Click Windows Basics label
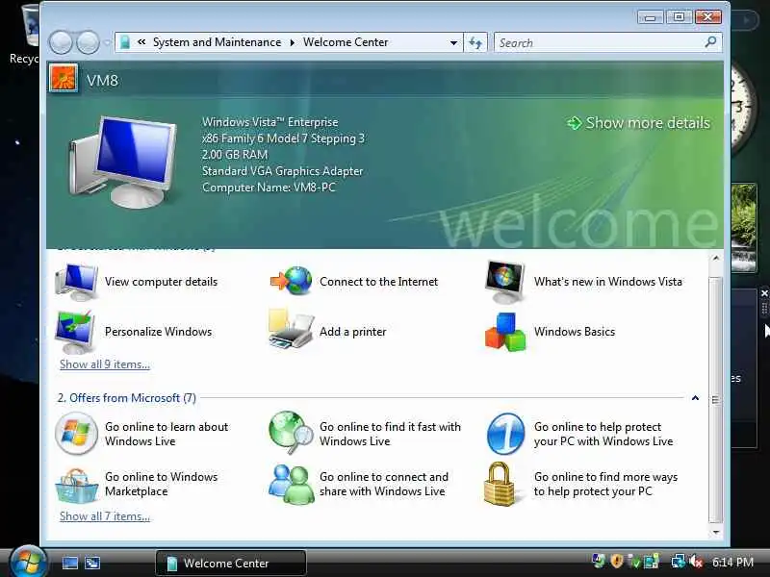 coord(575,332)
